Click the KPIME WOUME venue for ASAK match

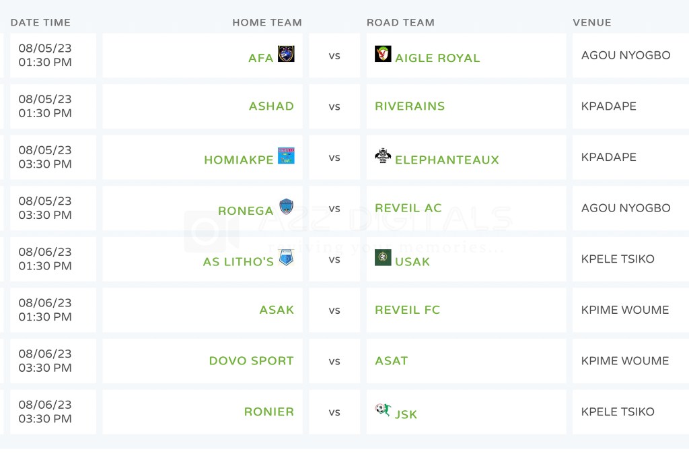[x=625, y=310]
